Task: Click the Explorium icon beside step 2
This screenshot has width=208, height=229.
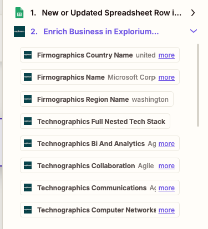Action: point(19,32)
